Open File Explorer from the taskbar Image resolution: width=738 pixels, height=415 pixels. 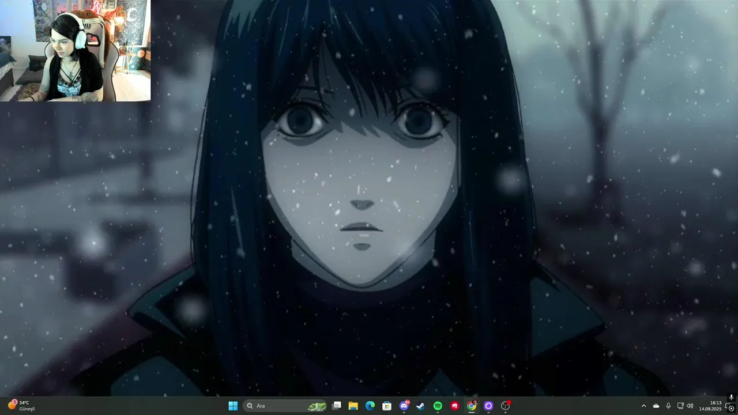353,406
